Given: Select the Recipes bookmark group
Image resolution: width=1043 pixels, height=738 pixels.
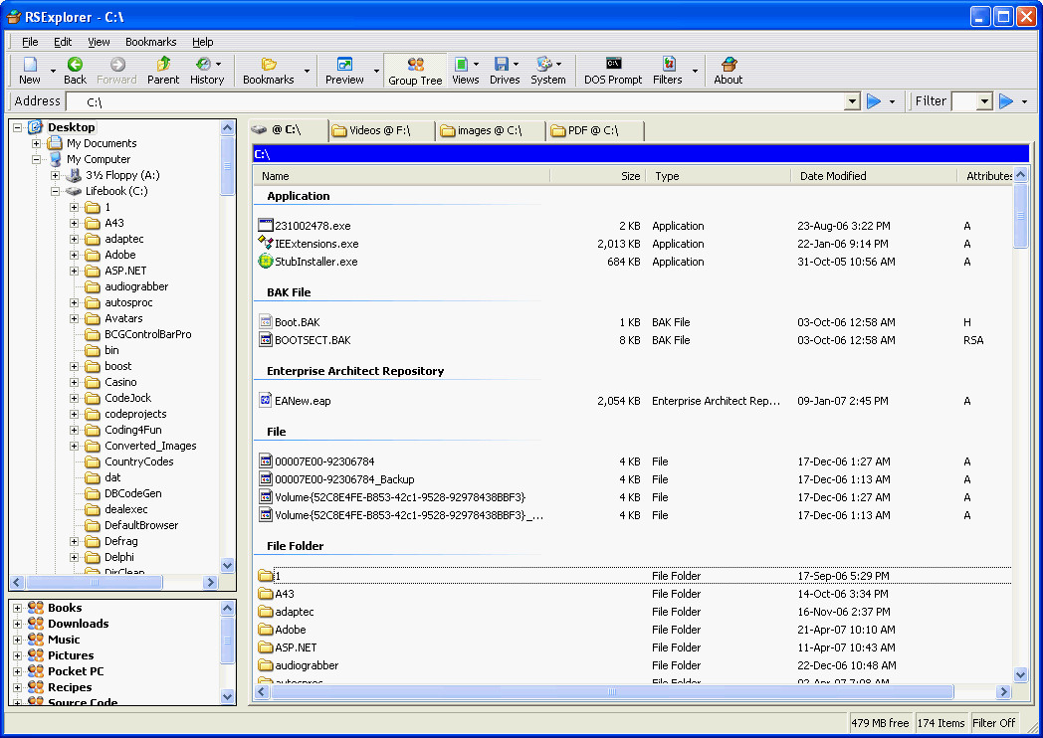Looking at the screenshot, I should coord(70,687).
